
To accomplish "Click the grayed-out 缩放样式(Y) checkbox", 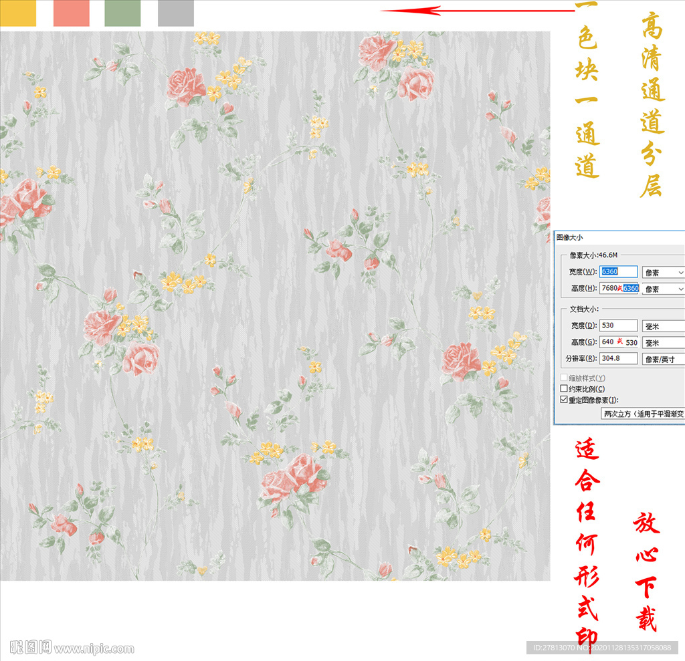I will pos(563,378).
